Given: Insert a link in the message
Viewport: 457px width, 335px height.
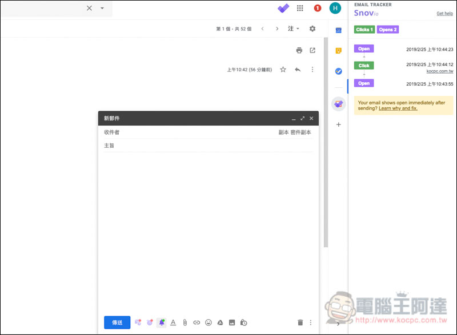Looking at the screenshot, I should (x=197, y=322).
